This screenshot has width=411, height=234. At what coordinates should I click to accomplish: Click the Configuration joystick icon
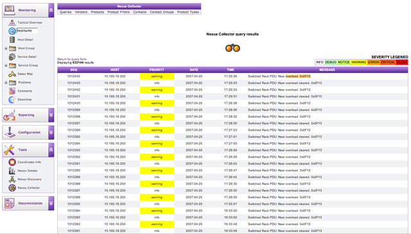point(10,133)
